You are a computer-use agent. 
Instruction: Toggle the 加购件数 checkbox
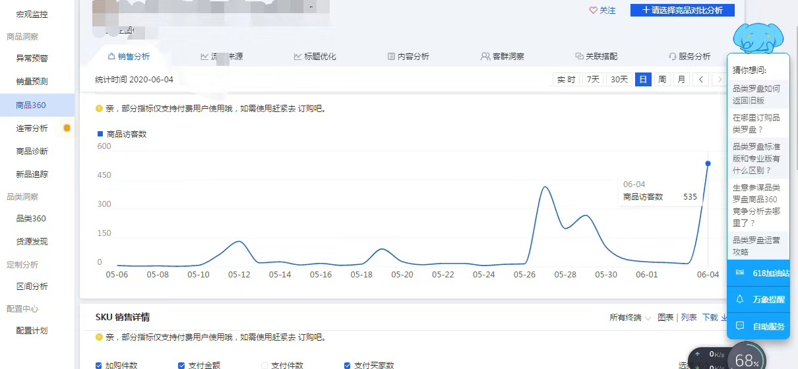[99, 365]
